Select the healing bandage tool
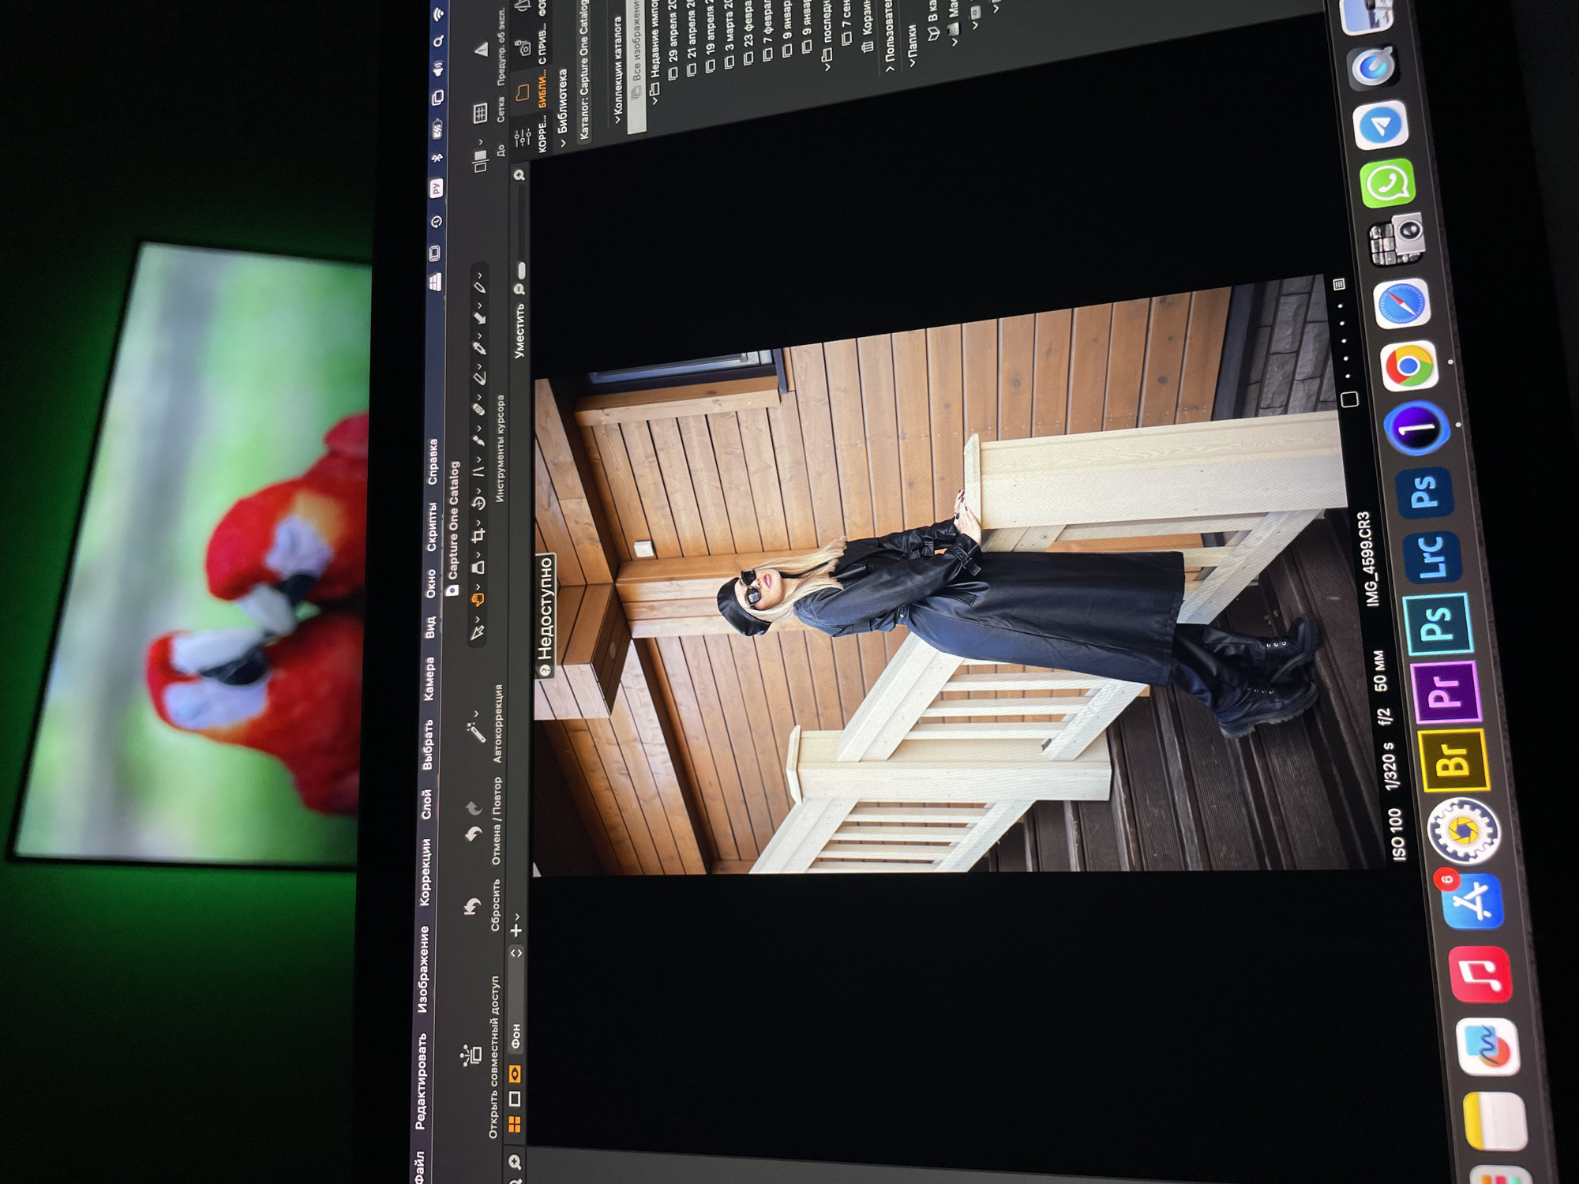Image resolution: width=1579 pixels, height=1184 pixels. (478, 409)
